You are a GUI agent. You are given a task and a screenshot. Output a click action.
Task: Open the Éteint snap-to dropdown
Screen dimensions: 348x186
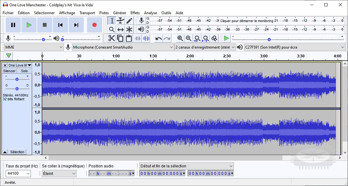click(x=59, y=174)
